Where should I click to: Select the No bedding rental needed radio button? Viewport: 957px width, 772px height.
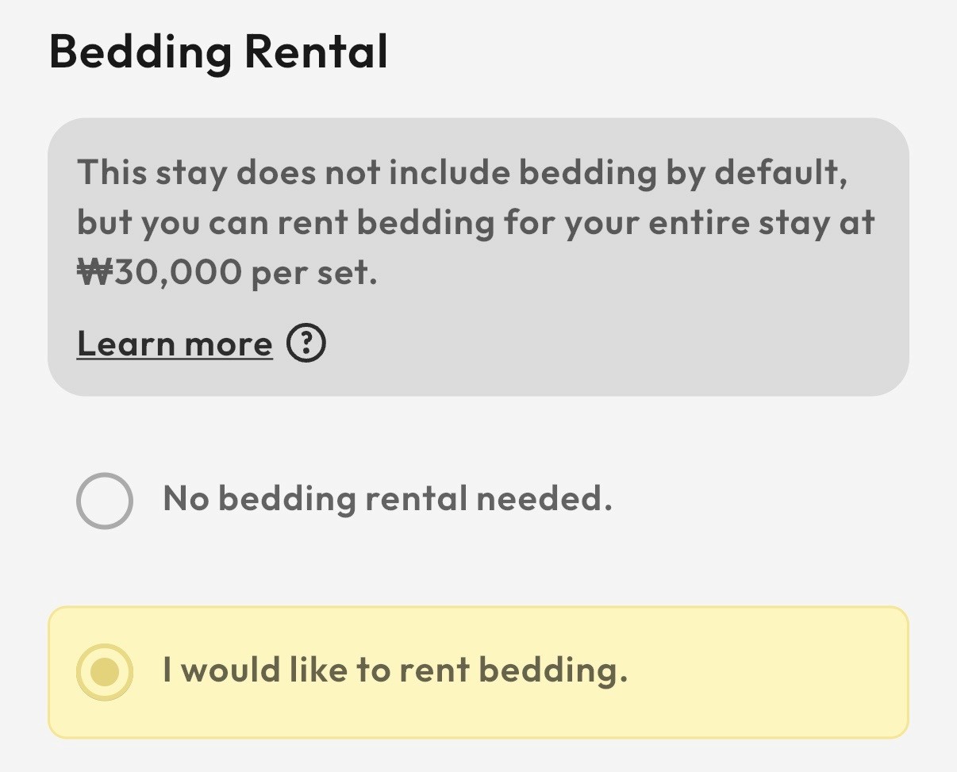tap(105, 501)
